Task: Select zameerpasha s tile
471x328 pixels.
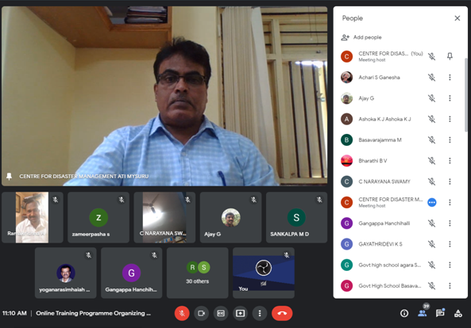Action: tap(98, 217)
